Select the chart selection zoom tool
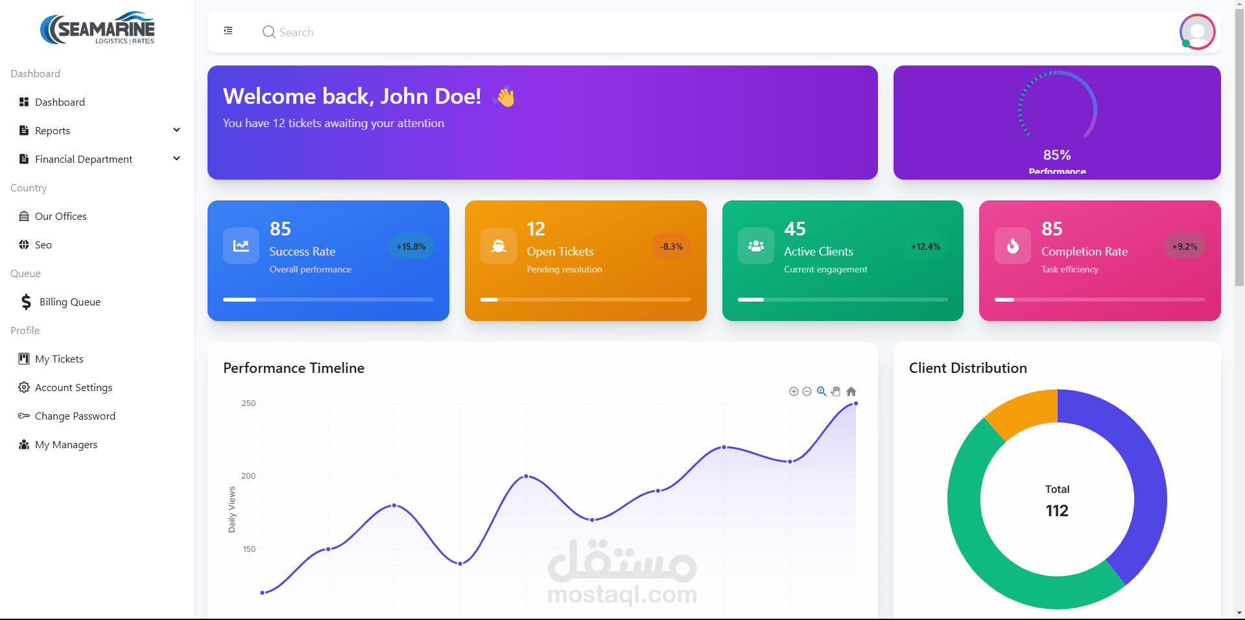Screen dimensions: 1245x620 822,391
